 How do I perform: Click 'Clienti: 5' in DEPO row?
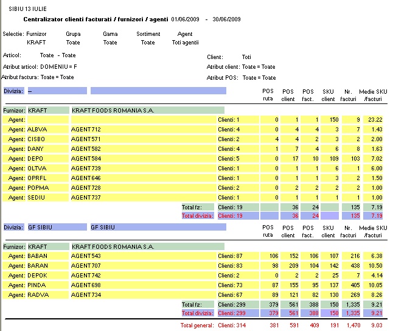pyautogui.click(x=238, y=159)
